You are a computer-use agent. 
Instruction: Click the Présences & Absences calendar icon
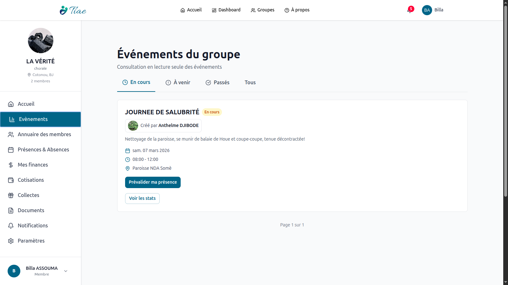click(11, 150)
